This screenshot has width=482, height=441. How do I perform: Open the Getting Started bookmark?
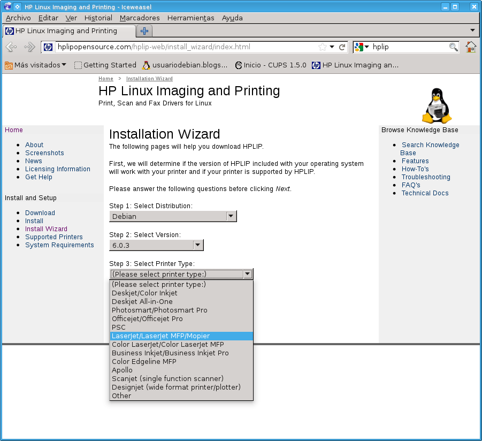coord(105,65)
